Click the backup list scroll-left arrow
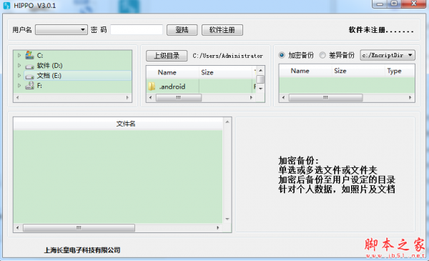 click(x=283, y=97)
